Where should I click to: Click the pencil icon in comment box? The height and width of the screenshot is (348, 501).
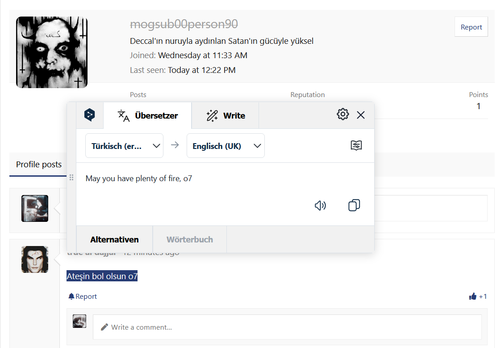point(104,327)
